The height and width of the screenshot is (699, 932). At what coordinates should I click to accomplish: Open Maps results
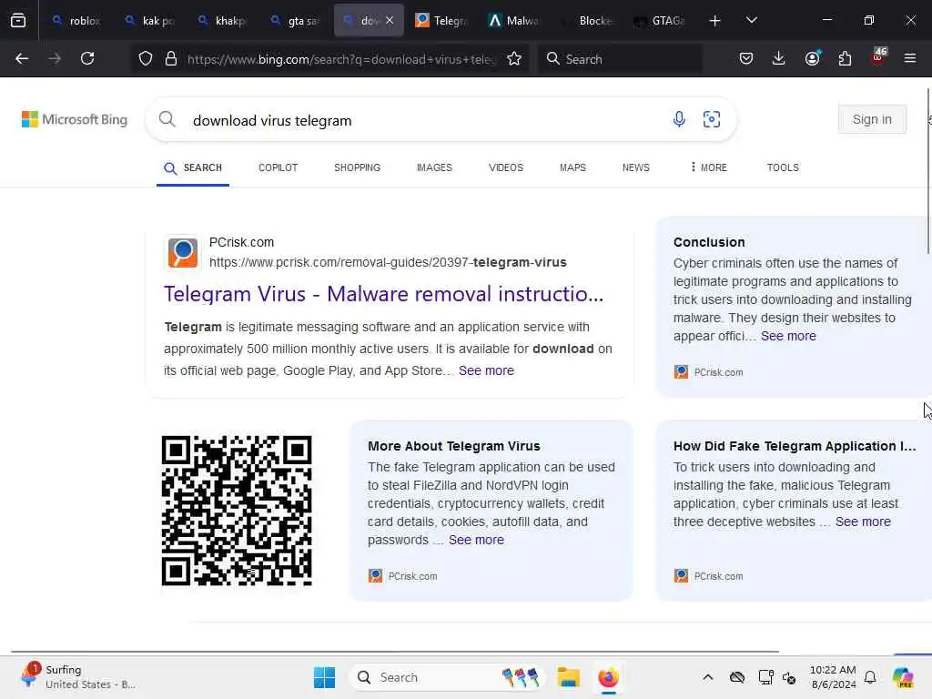point(573,167)
